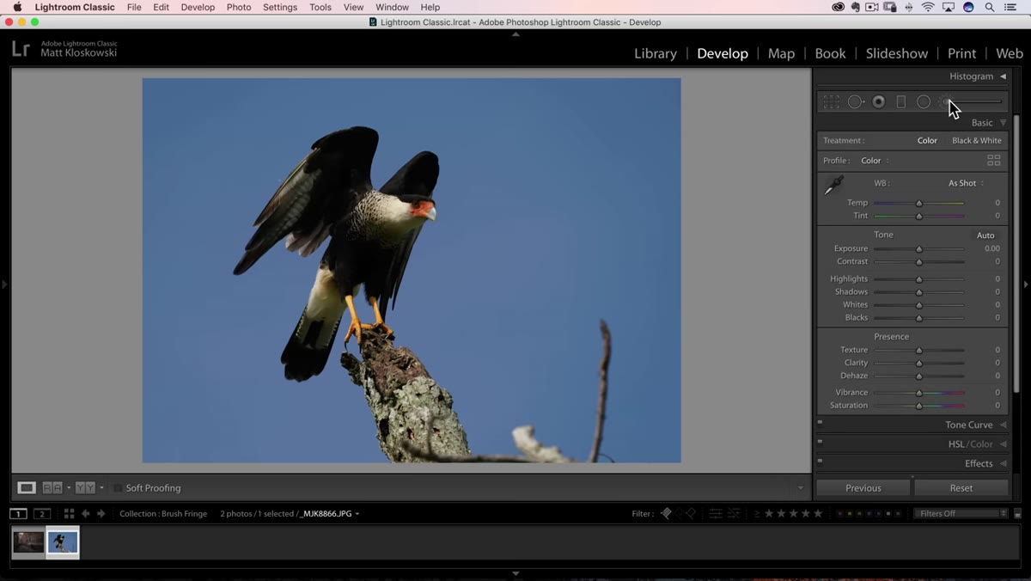Screen dimensions: 1031x581
Task: Go forward with filmstrip right arrow
Action: pos(101,514)
